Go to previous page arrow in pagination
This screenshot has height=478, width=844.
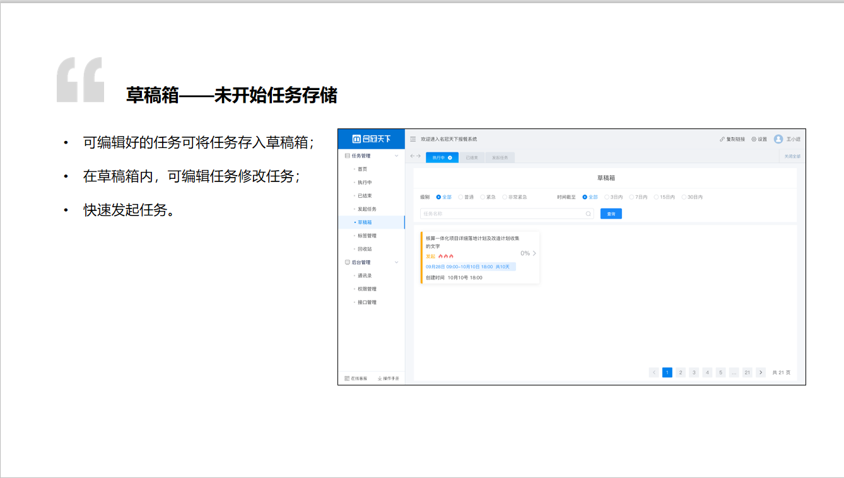654,372
